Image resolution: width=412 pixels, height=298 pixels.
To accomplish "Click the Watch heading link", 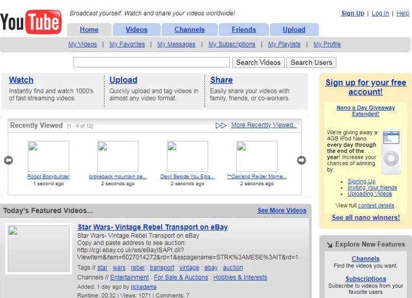I will (x=21, y=80).
